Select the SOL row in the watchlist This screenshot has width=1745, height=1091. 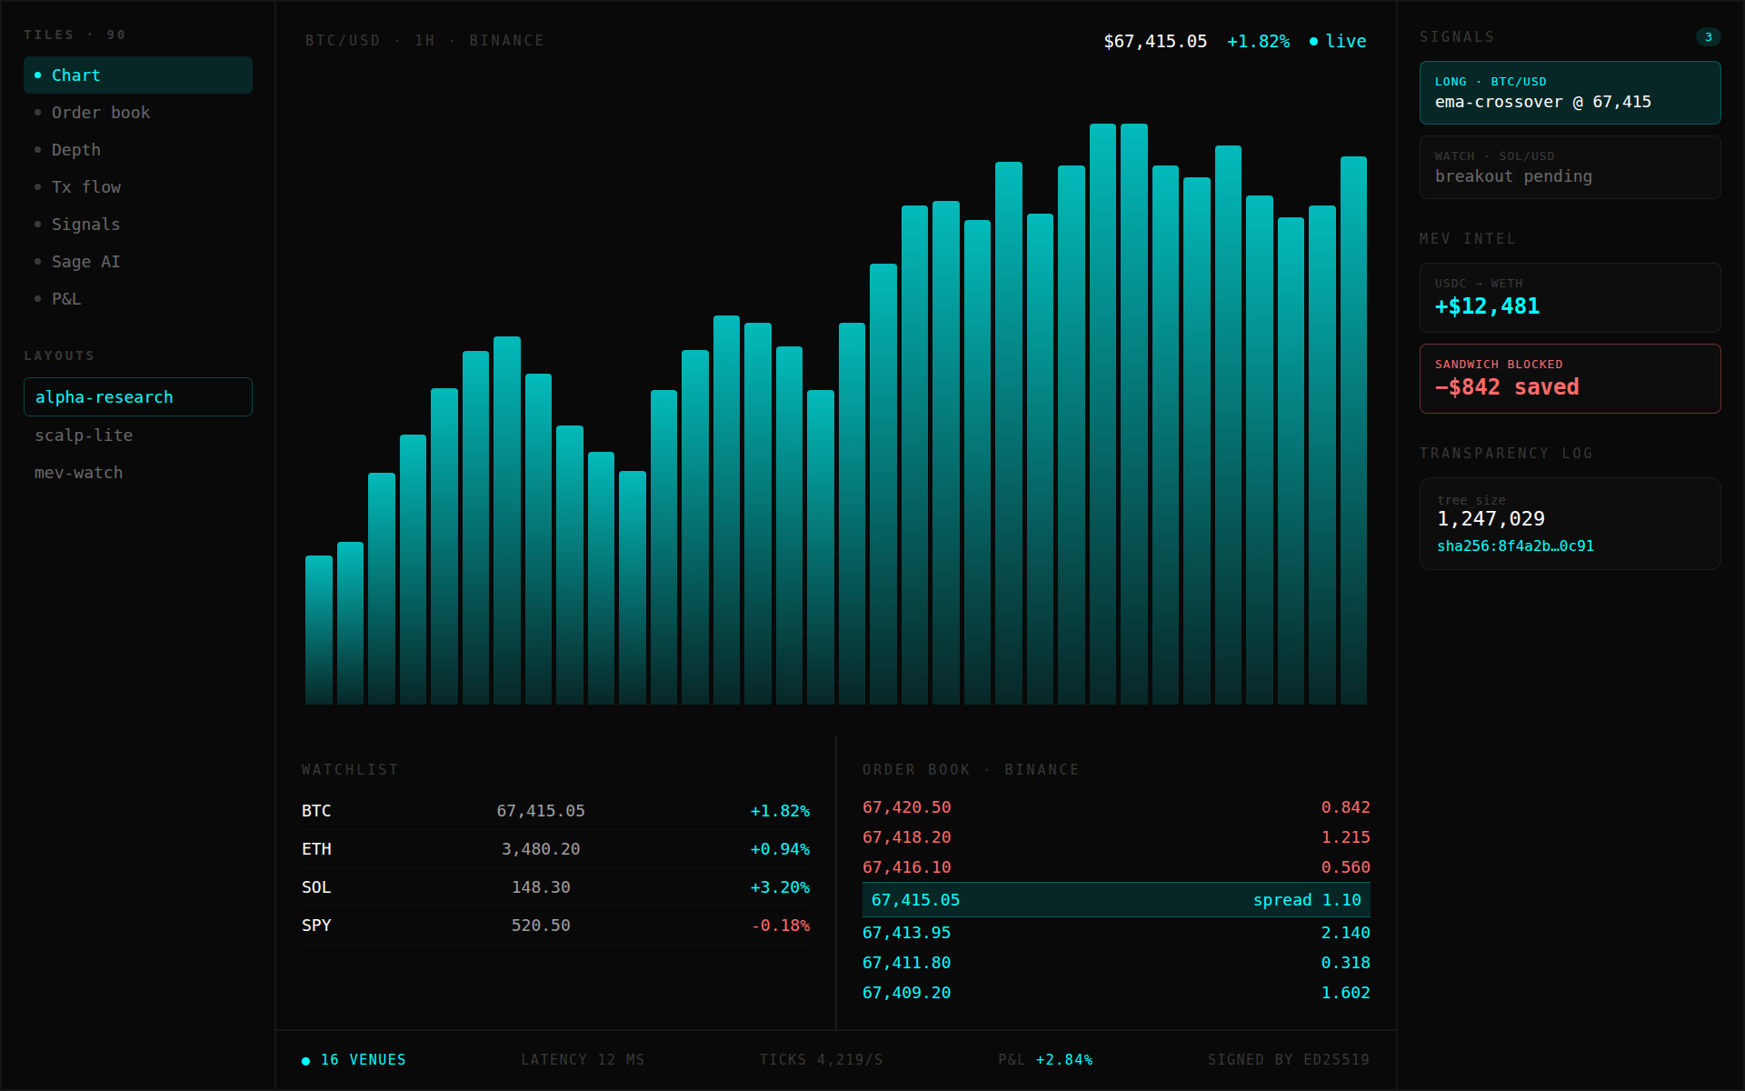555,887
